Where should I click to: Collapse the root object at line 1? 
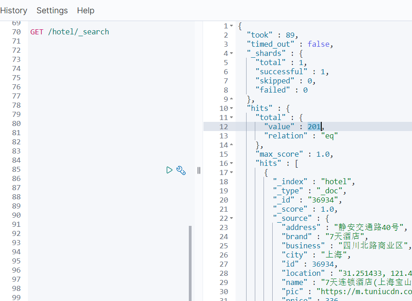point(231,26)
